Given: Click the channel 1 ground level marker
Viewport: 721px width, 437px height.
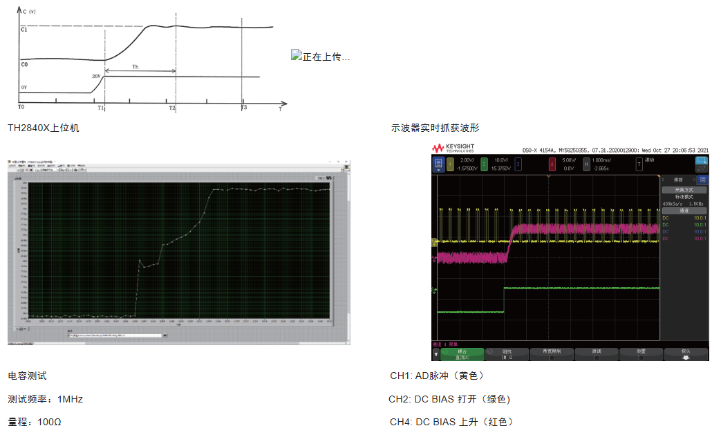Looking at the screenshot, I should coord(434,242).
